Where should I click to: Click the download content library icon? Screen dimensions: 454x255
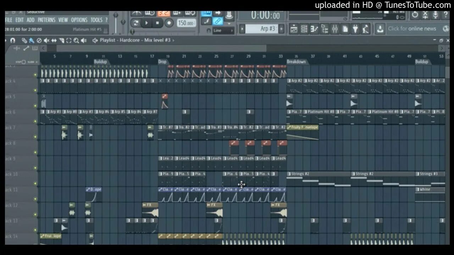(380, 29)
